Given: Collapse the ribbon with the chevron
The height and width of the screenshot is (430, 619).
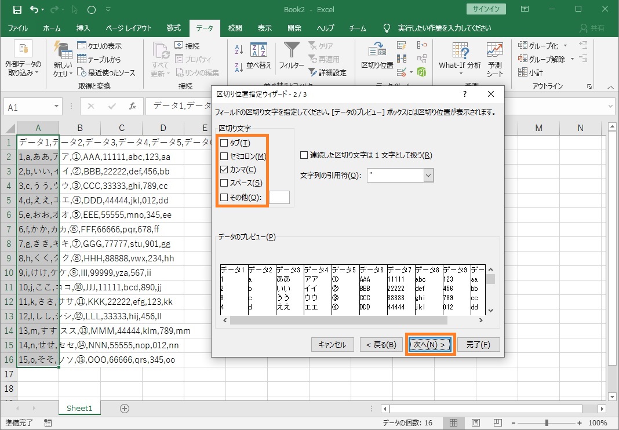Looking at the screenshot, I should coord(610,87).
